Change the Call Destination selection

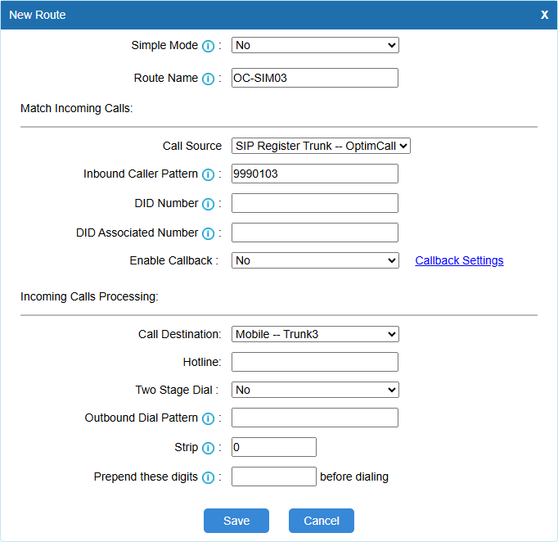(315, 334)
